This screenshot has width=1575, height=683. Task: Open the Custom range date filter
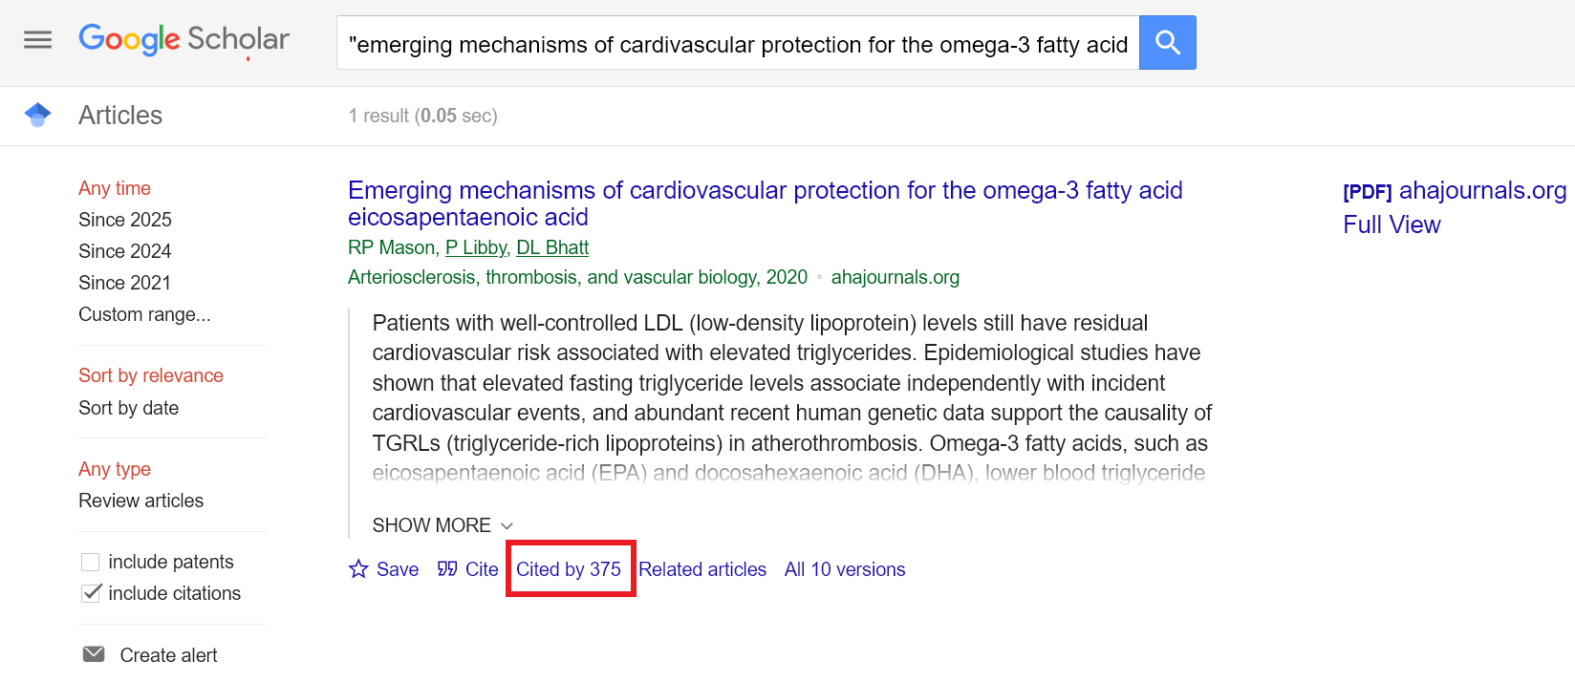(x=144, y=314)
